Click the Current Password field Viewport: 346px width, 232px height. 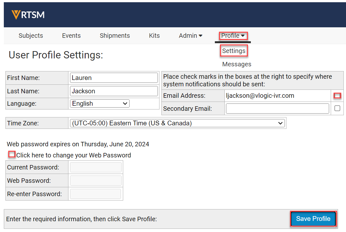pos(95,167)
